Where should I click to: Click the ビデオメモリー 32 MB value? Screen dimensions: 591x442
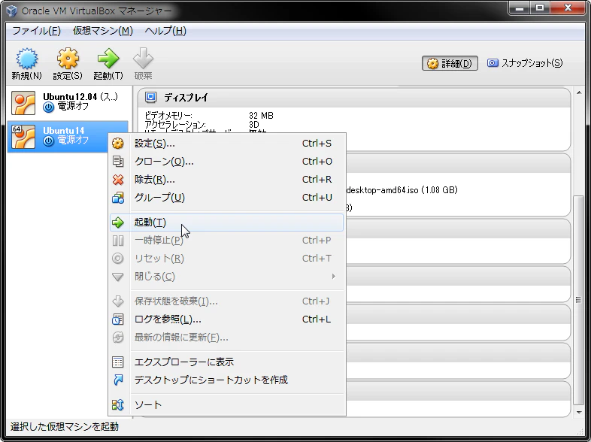click(x=261, y=116)
